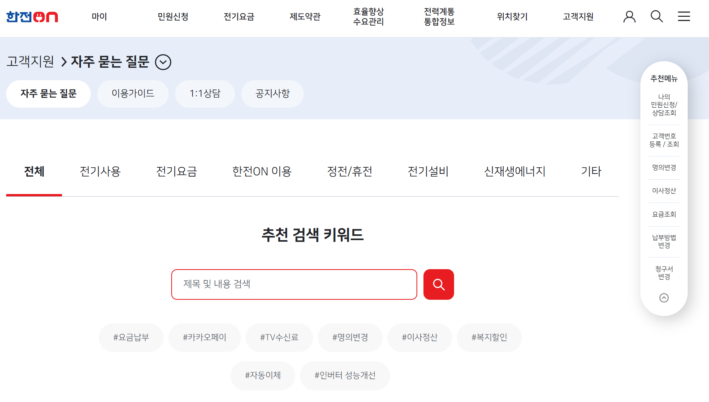Image resolution: width=709 pixels, height=402 pixels.
Task: Click the magnifying glass search icon in header
Action: (x=656, y=16)
